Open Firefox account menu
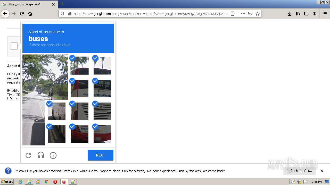This screenshot has width=330, height=185. point(315,14)
